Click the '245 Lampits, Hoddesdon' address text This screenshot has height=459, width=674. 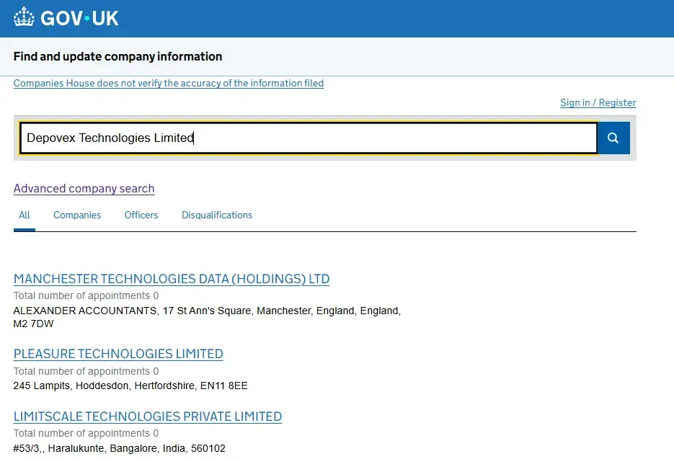click(130, 386)
